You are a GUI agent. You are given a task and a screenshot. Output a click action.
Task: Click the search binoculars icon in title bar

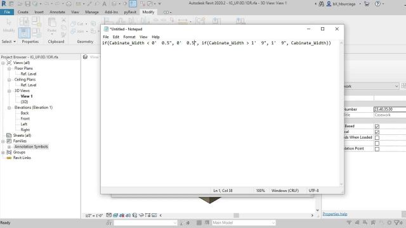[x=322, y=4]
